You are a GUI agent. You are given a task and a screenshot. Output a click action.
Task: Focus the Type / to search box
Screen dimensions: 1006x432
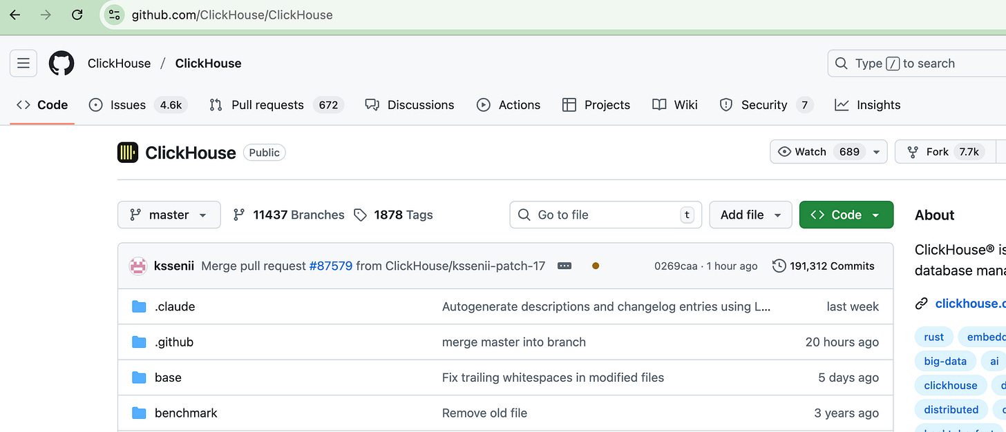(x=916, y=63)
